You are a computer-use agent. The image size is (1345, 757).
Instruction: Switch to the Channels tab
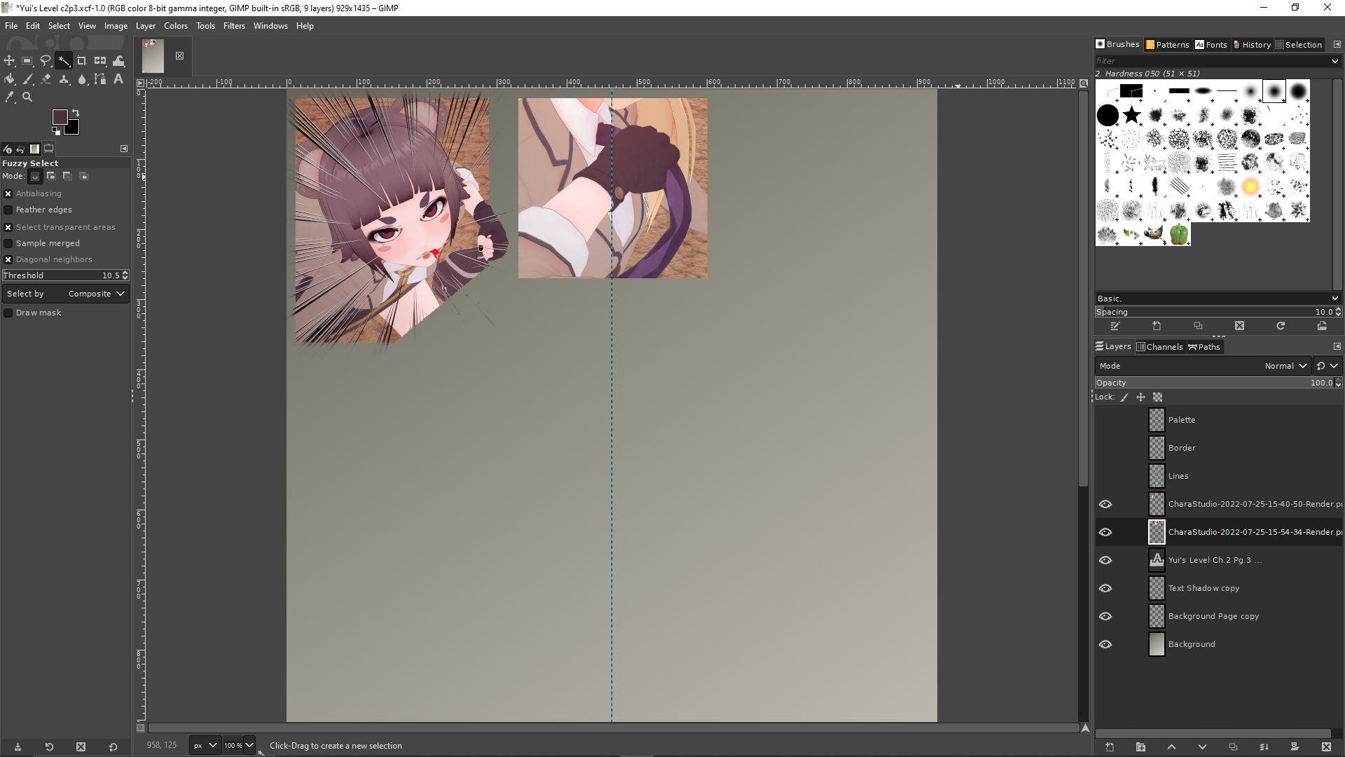1160,346
